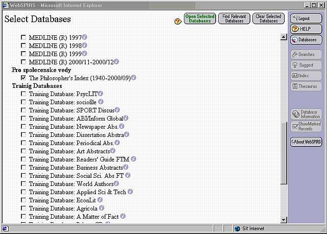Show info for Applied Sci & Tech database

point(130,192)
